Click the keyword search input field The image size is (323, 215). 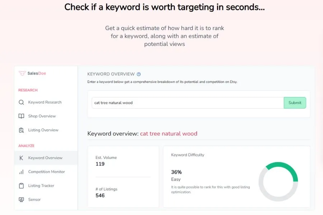pos(188,103)
